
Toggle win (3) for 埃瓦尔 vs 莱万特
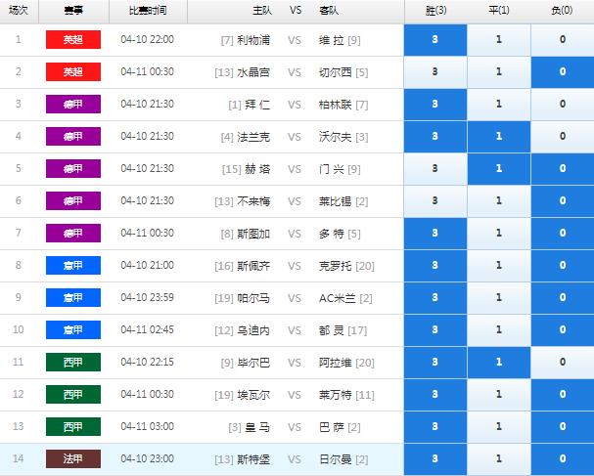[x=435, y=395]
